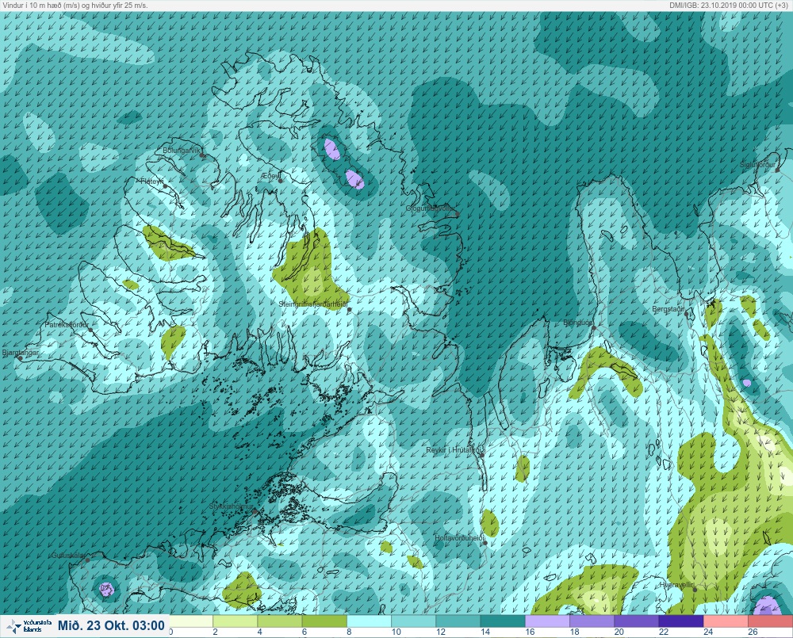The width and height of the screenshot is (793, 638).
Task: Pick the green 4–6 m/s legend swatch
Action: point(280,621)
